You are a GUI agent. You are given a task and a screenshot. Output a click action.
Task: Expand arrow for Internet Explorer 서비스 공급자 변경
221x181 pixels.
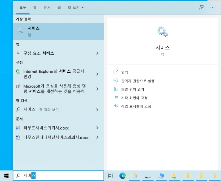point(97,74)
